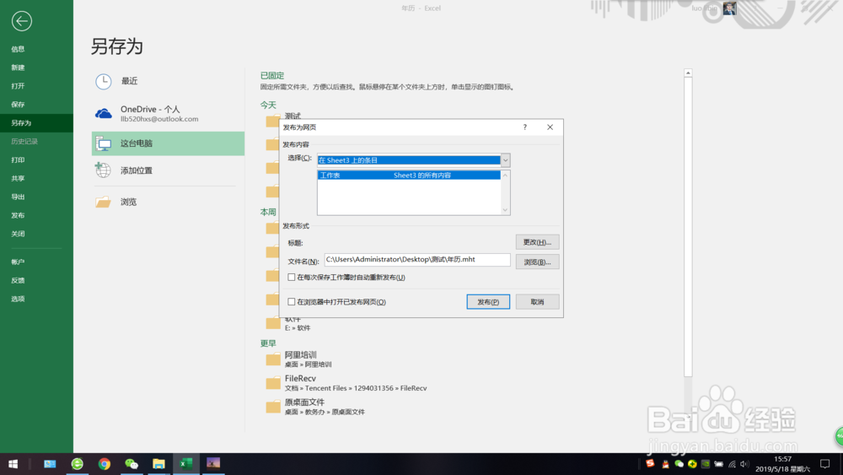Open File Explorer from the taskbar
The width and height of the screenshot is (843, 475).
158,464
